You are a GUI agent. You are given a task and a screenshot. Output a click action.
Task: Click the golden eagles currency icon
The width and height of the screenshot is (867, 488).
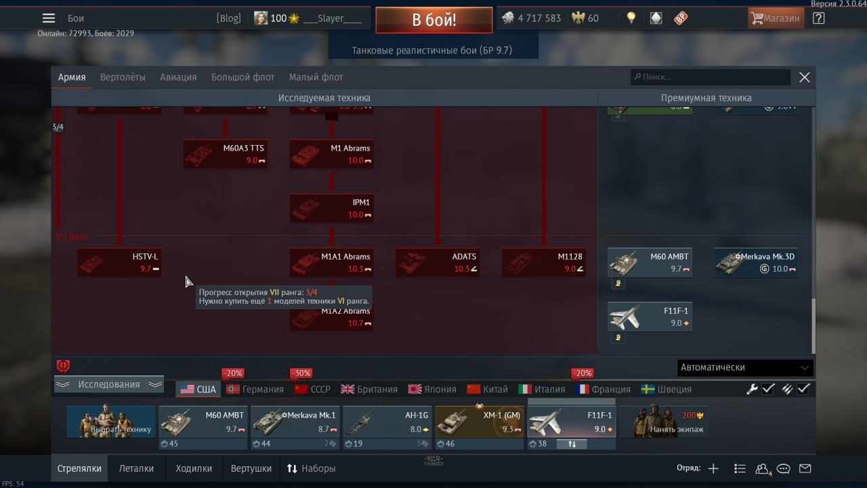coord(578,18)
